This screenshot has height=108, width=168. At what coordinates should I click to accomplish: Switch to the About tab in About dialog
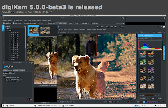[x=5, y=70]
